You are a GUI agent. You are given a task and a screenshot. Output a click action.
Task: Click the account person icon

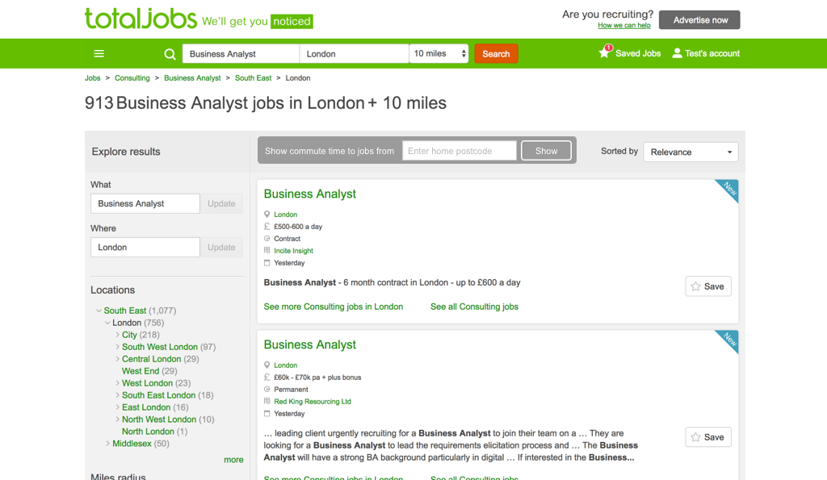pyautogui.click(x=677, y=53)
